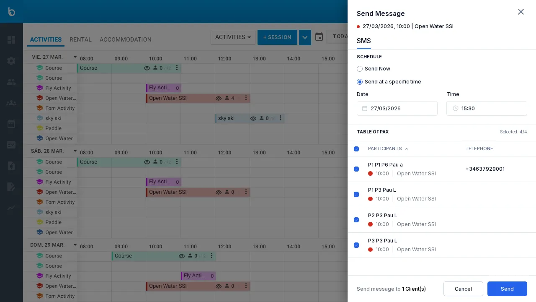This screenshot has width=536, height=302.
Task: Open the invoicing document sidebar icon
Action: point(11,166)
